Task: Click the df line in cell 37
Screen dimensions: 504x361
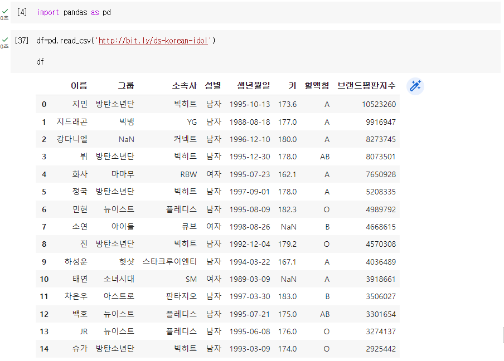Action: [x=40, y=62]
